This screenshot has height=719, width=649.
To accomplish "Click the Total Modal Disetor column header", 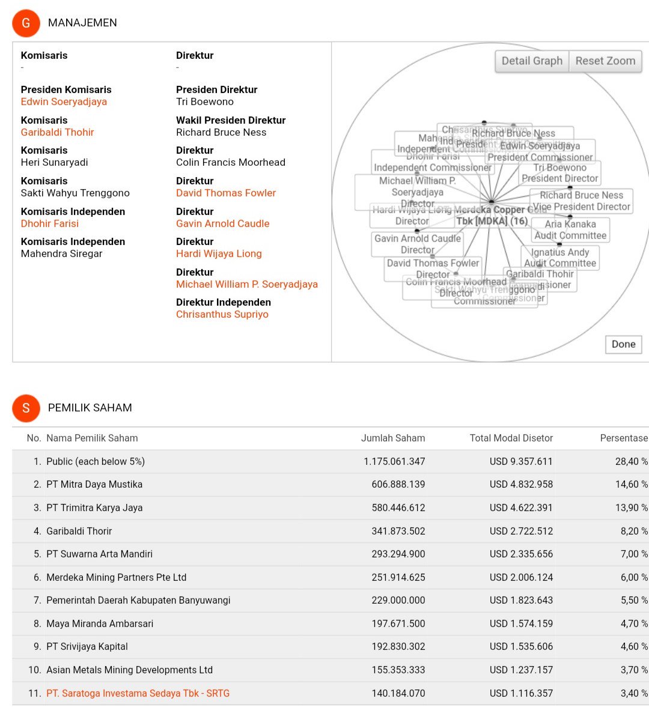I will 511,438.
